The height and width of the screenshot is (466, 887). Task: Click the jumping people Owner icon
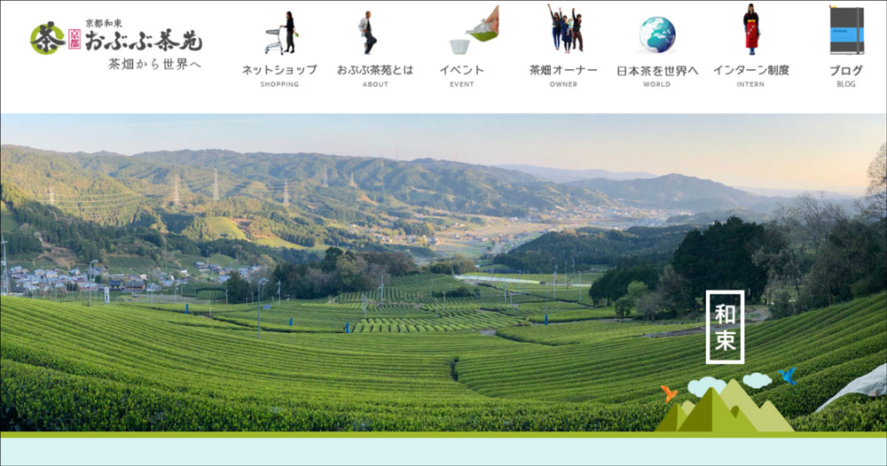[x=564, y=30]
